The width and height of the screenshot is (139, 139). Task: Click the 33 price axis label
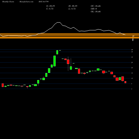coord(132,57)
